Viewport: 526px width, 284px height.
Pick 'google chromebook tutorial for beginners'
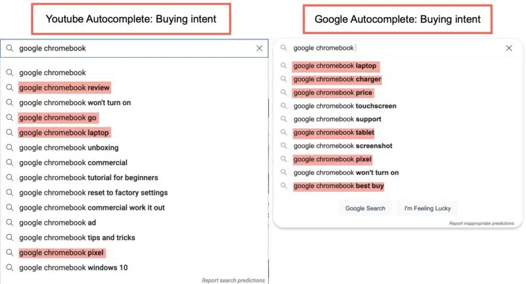point(88,177)
